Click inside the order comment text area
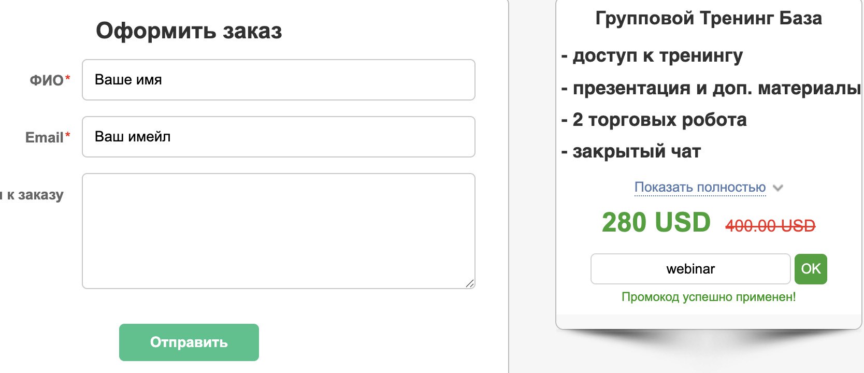The width and height of the screenshot is (864, 373). 278,231
